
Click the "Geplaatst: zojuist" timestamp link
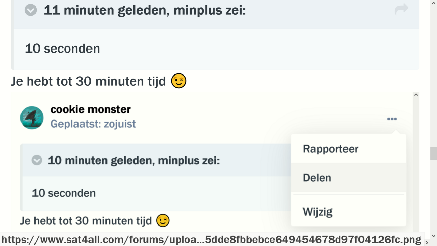93,124
